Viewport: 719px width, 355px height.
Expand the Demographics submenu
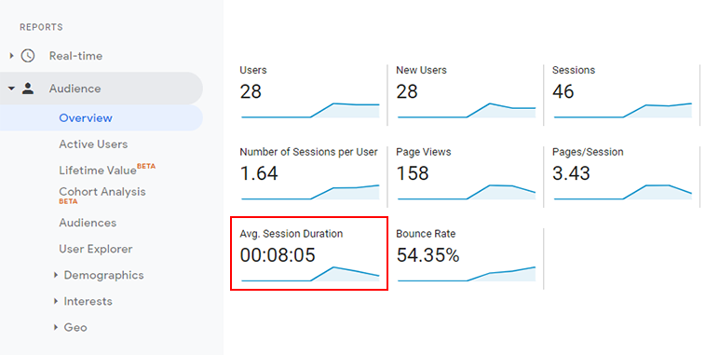coord(56,275)
